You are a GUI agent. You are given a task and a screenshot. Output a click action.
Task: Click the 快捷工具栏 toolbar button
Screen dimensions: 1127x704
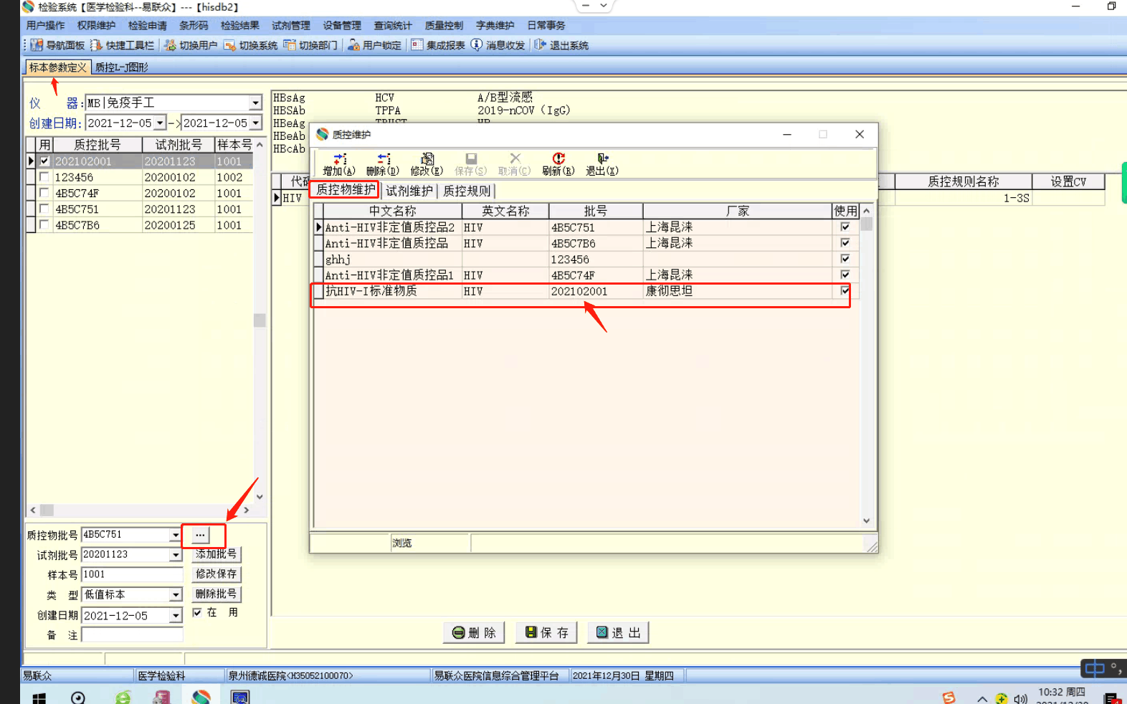pos(122,45)
